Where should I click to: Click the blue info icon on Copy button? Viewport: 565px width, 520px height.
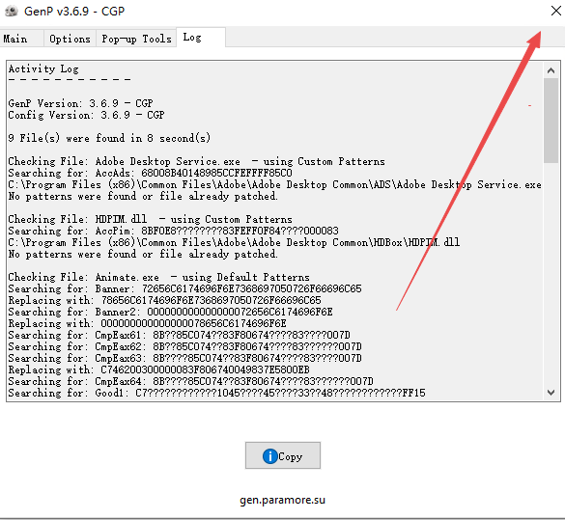pyautogui.click(x=269, y=456)
